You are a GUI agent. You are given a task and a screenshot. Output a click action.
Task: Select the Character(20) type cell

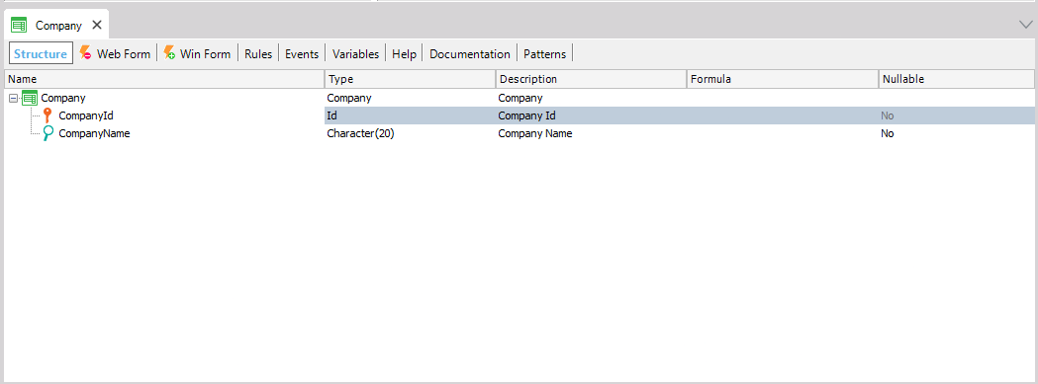click(411, 133)
